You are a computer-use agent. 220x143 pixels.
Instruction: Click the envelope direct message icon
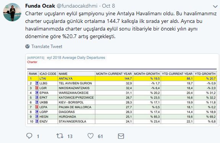[121, 136]
